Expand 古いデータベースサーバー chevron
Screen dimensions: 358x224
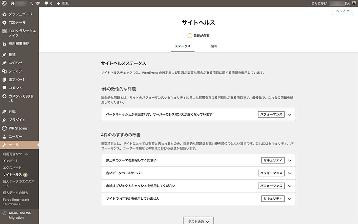(x=290, y=173)
